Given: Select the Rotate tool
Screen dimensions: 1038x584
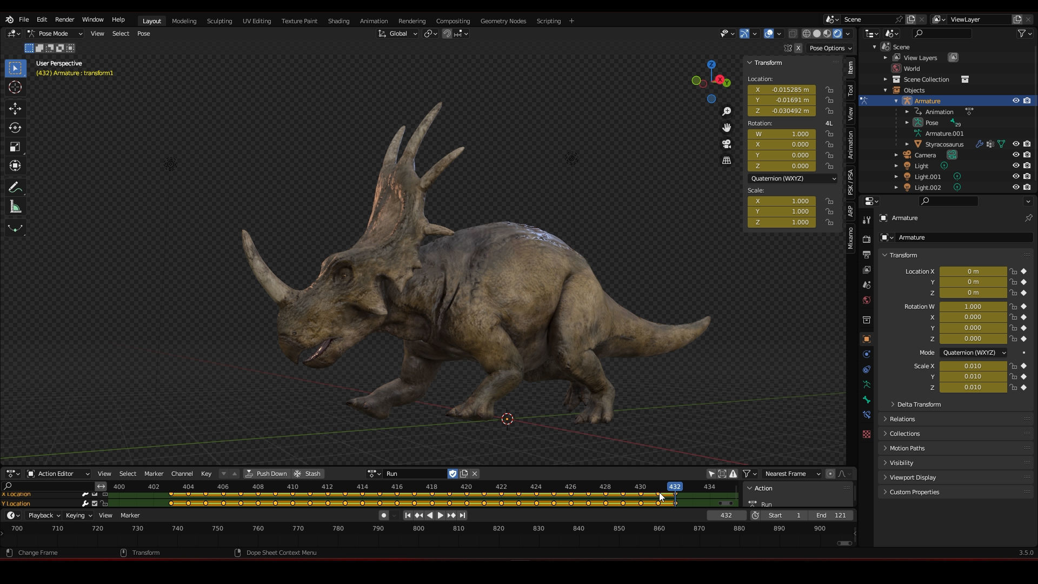Looking at the screenshot, I should [15, 128].
